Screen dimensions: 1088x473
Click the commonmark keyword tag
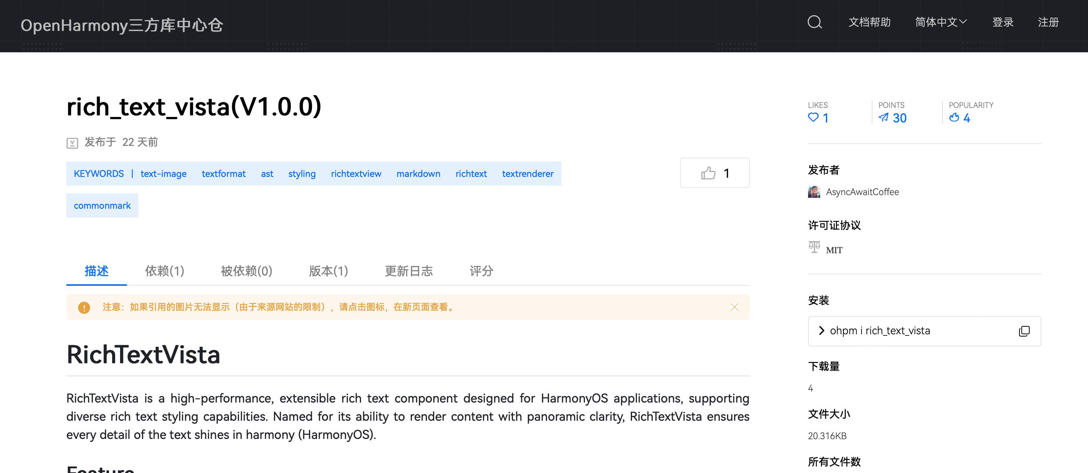click(102, 205)
